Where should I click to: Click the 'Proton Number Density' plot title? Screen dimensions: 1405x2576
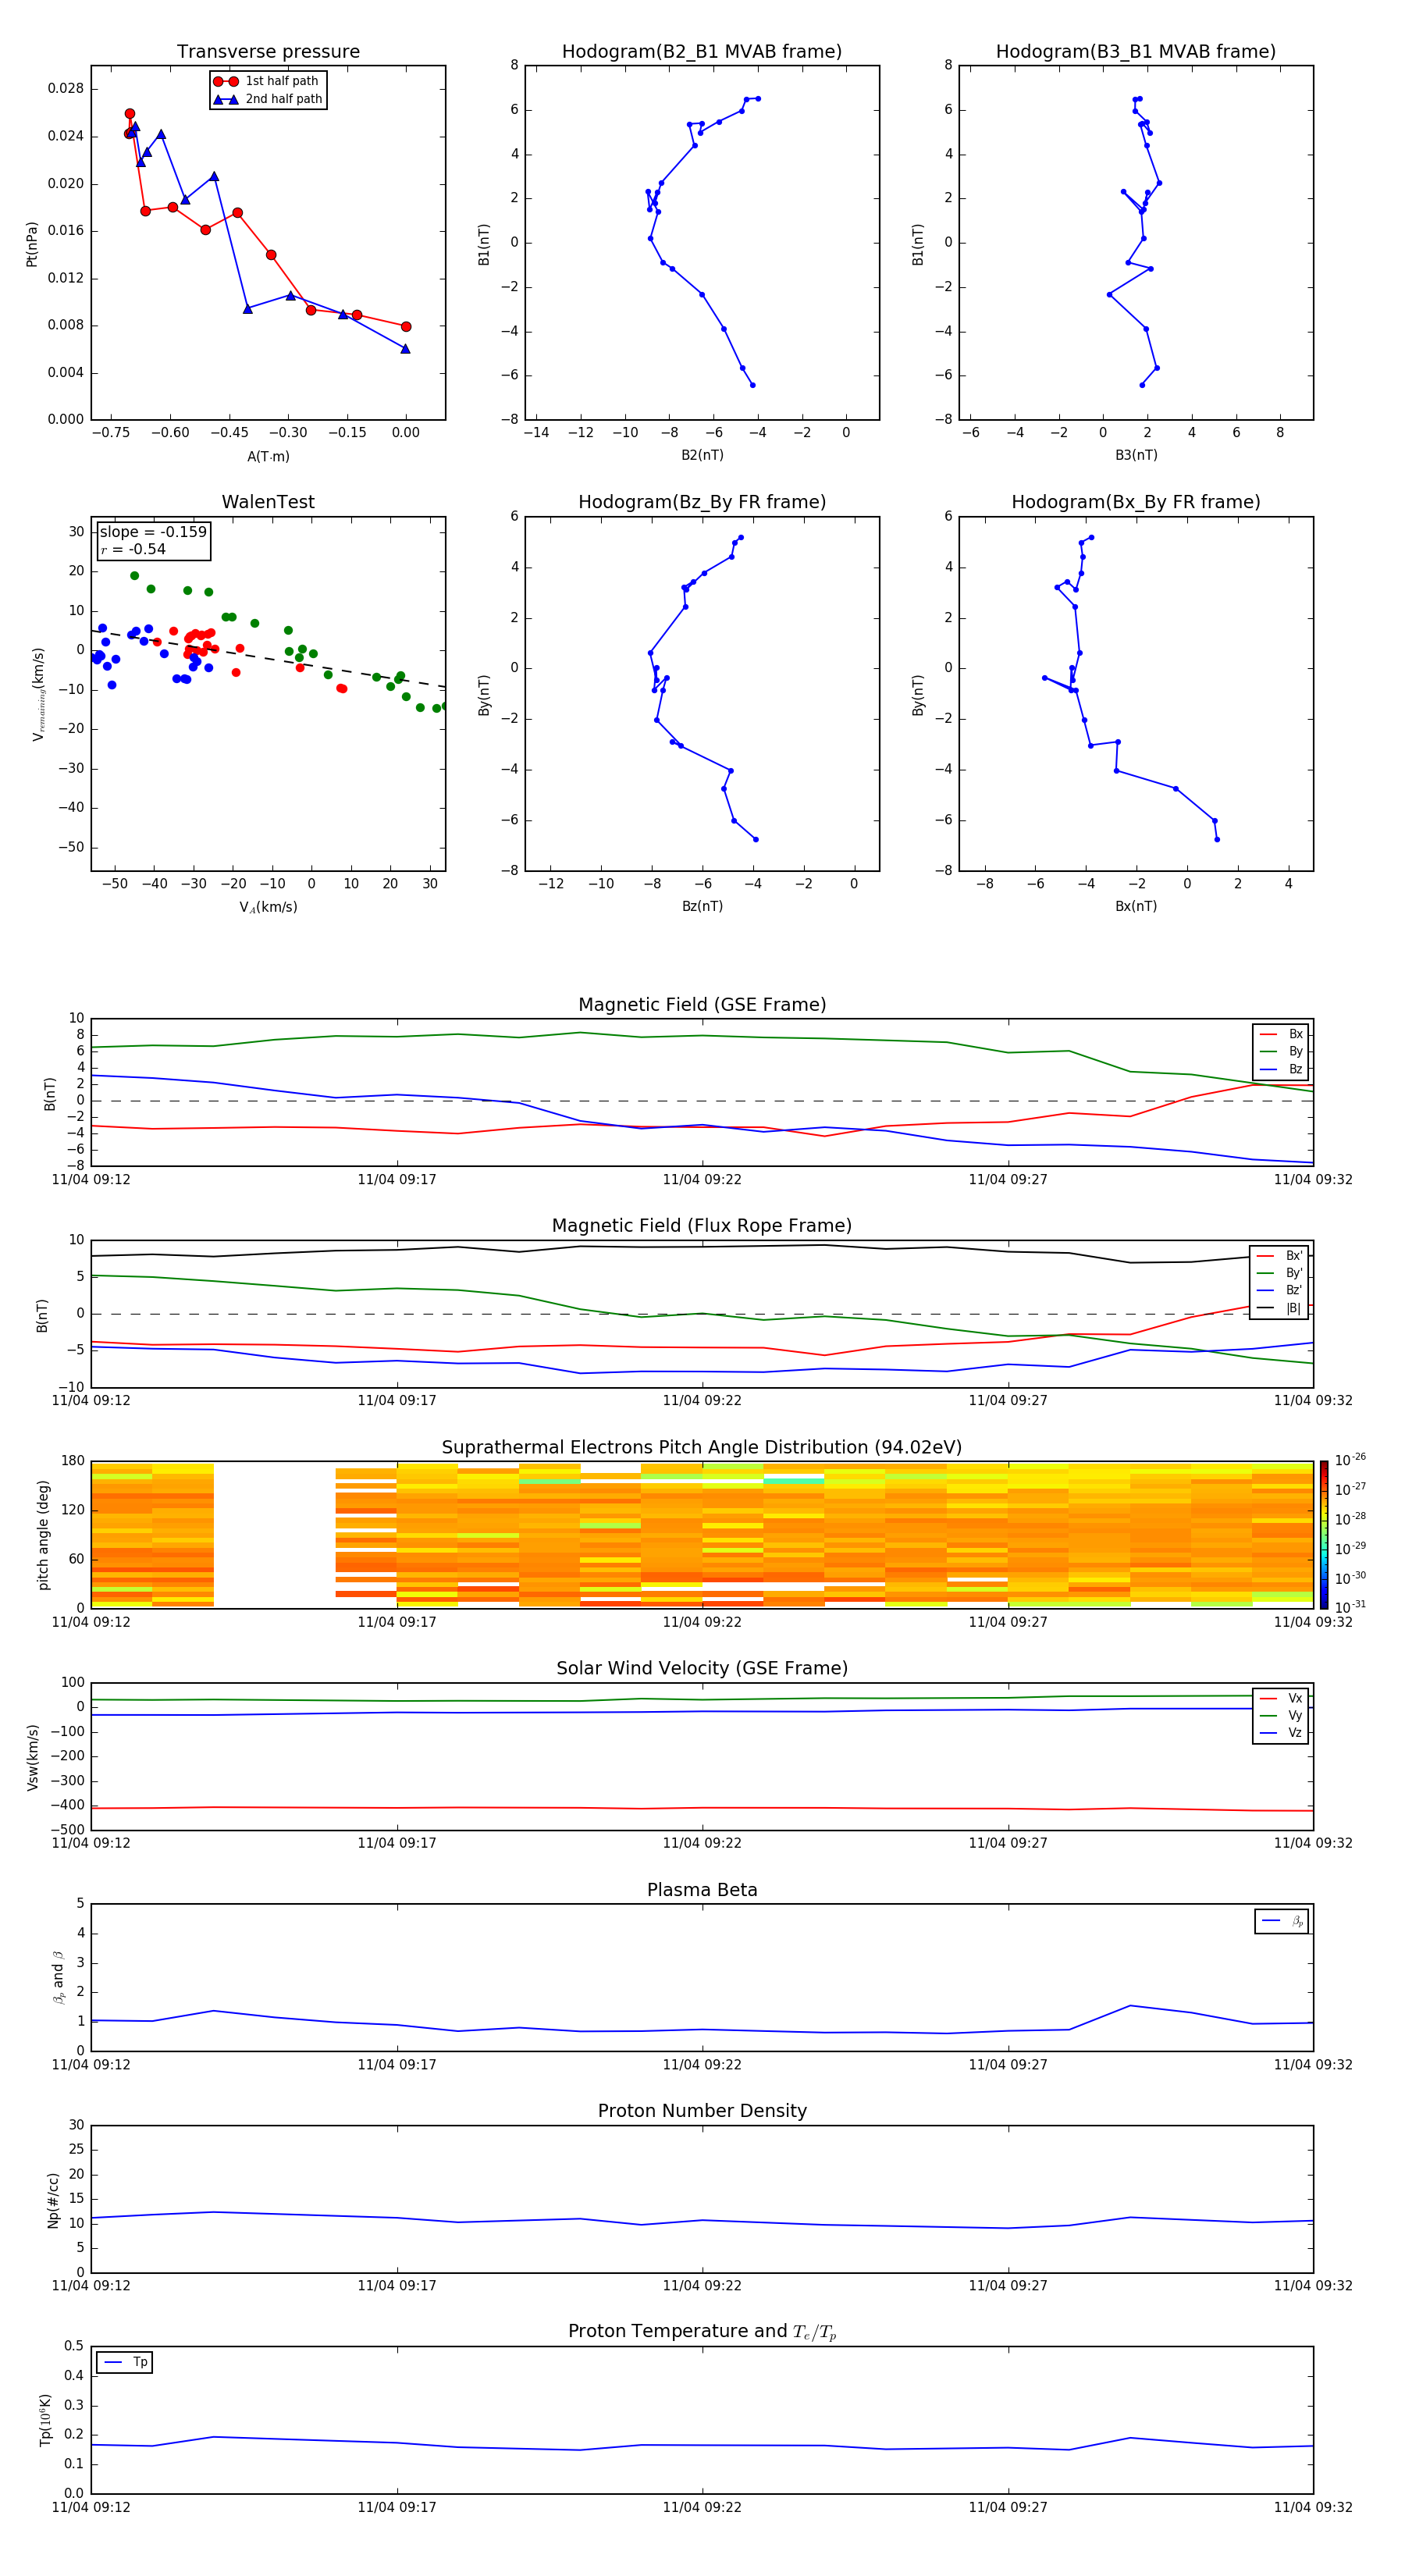tap(702, 2111)
